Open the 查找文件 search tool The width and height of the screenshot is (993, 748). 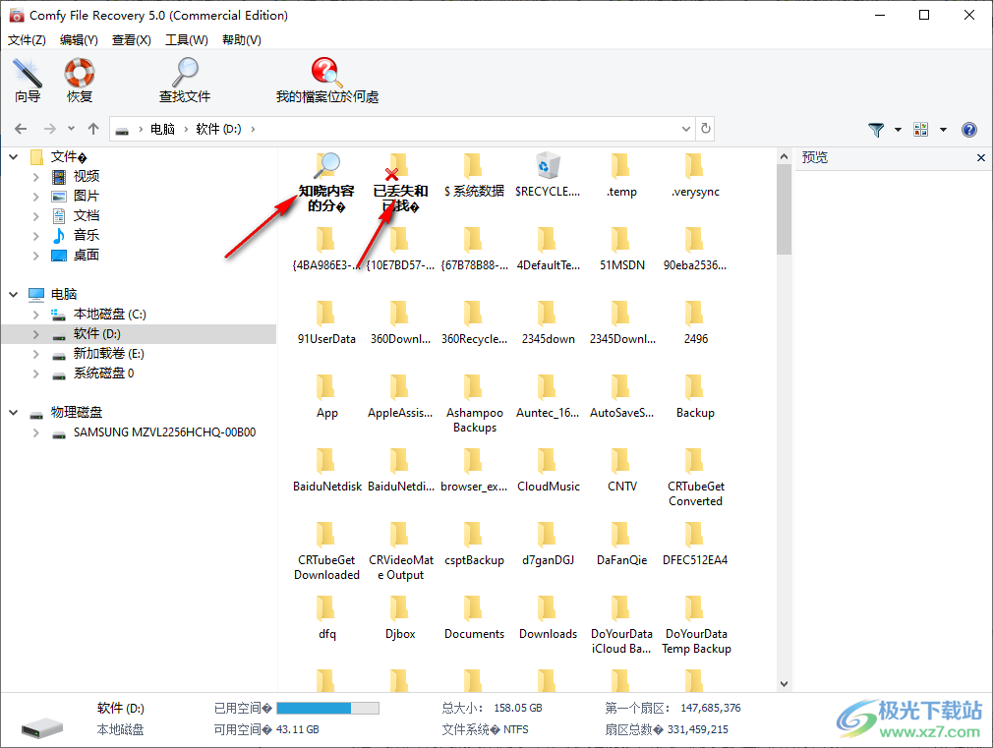(185, 80)
